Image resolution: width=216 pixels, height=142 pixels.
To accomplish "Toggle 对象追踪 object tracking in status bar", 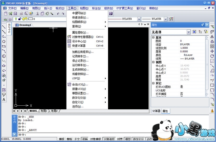I will 109,139.
